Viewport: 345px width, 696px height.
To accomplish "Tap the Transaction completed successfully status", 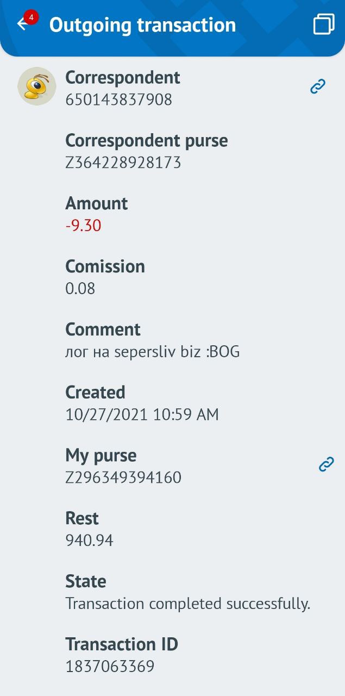I will point(188,604).
